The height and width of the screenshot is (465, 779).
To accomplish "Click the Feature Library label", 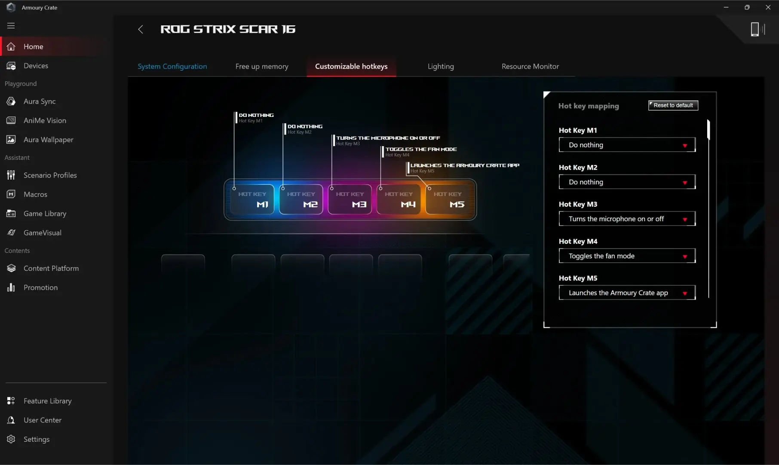I will click(48, 401).
